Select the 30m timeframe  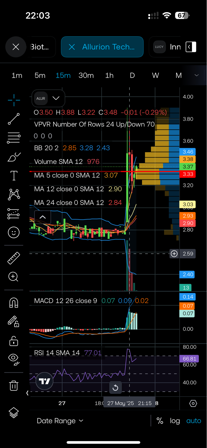pyautogui.click(x=86, y=75)
